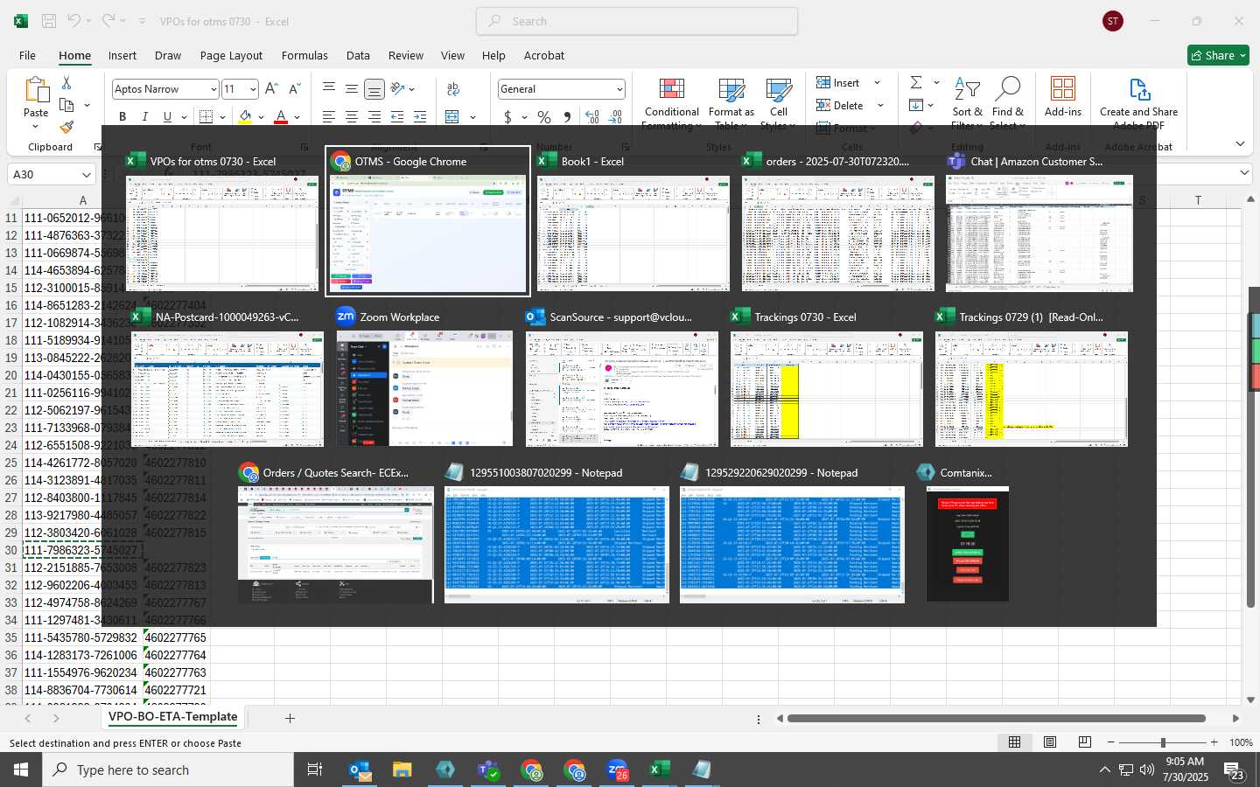This screenshot has width=1260, height=787.
Task: Switch to the Formulas ribbon tab
Action: (x=304, y=55)
